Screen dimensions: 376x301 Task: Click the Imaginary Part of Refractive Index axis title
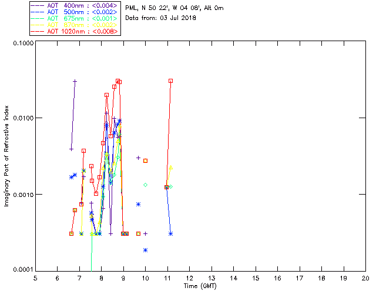pyautogui.click(x=6, y=156)
